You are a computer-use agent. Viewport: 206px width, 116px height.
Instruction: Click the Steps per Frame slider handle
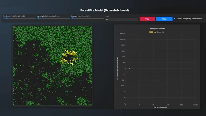[72, 18]
